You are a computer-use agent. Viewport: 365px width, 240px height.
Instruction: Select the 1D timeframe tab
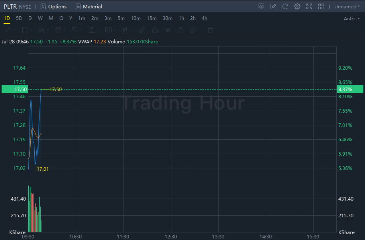7,18
